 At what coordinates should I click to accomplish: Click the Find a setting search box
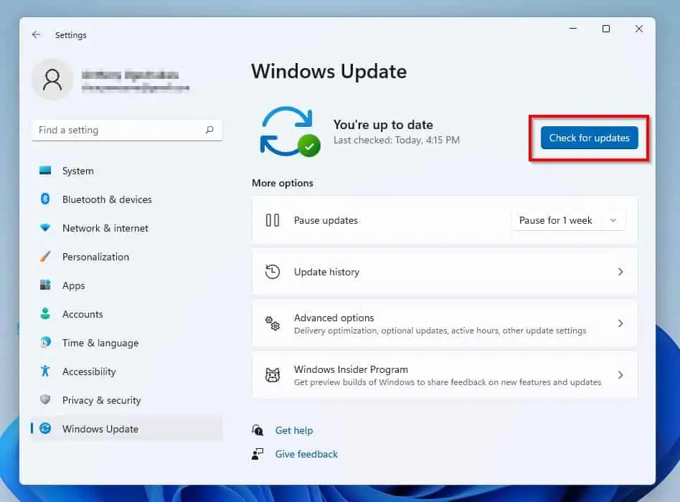[127, 130]
